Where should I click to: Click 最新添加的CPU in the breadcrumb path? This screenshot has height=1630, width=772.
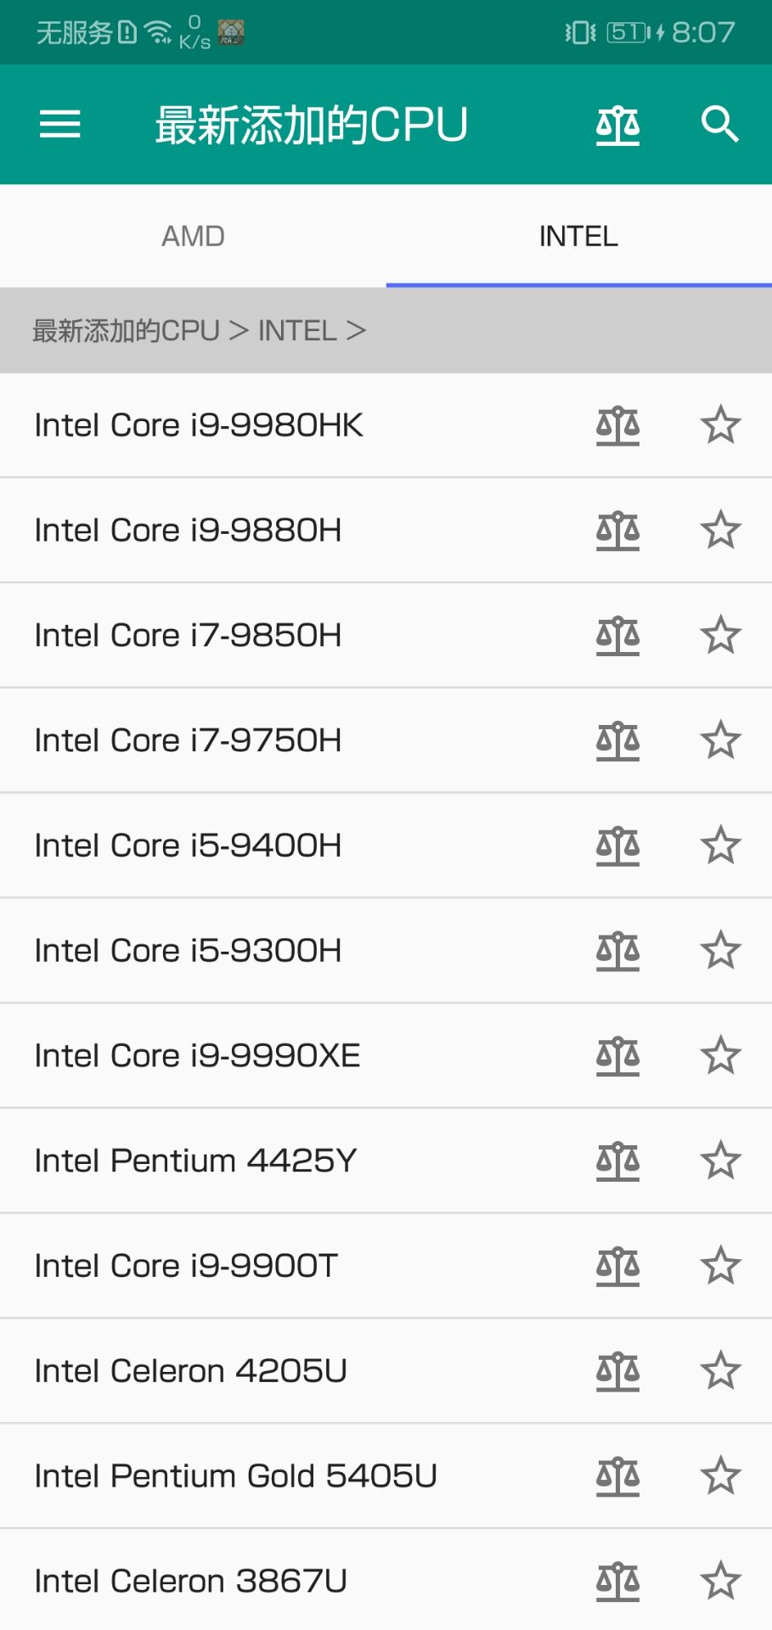pos(124,329)
